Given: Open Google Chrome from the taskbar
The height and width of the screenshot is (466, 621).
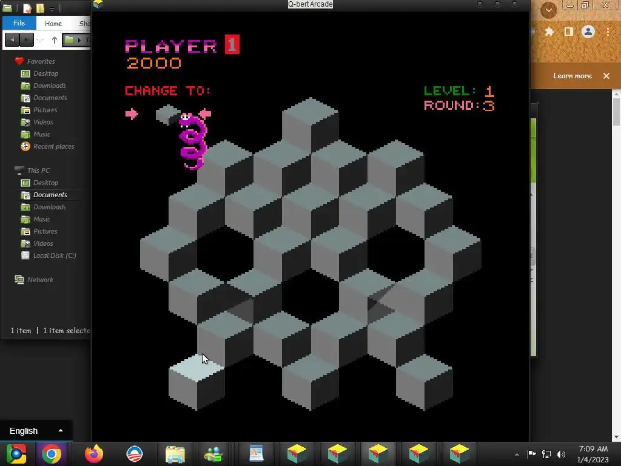Looking at the screenshot, I should click(x=52, y=454).
